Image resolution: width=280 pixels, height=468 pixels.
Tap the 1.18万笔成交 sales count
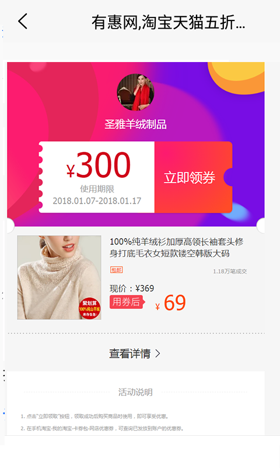click(230, 271)
